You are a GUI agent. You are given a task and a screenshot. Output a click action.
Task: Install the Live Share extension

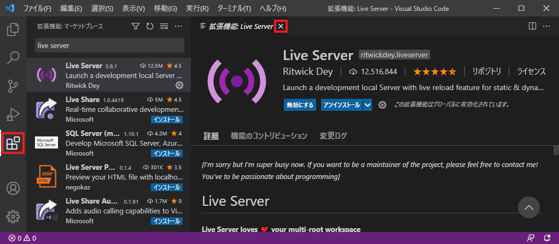(166, 120)
